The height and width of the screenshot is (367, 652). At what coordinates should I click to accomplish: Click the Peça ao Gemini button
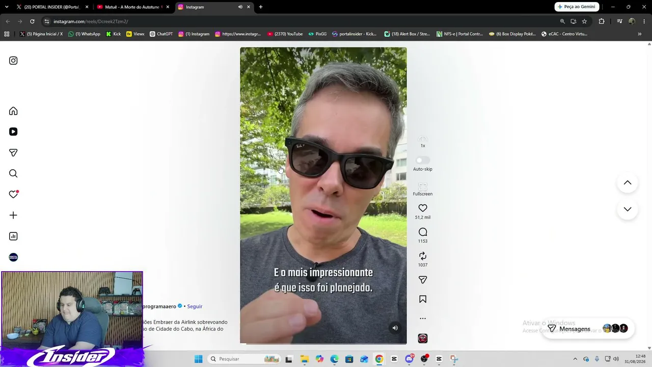577,7
